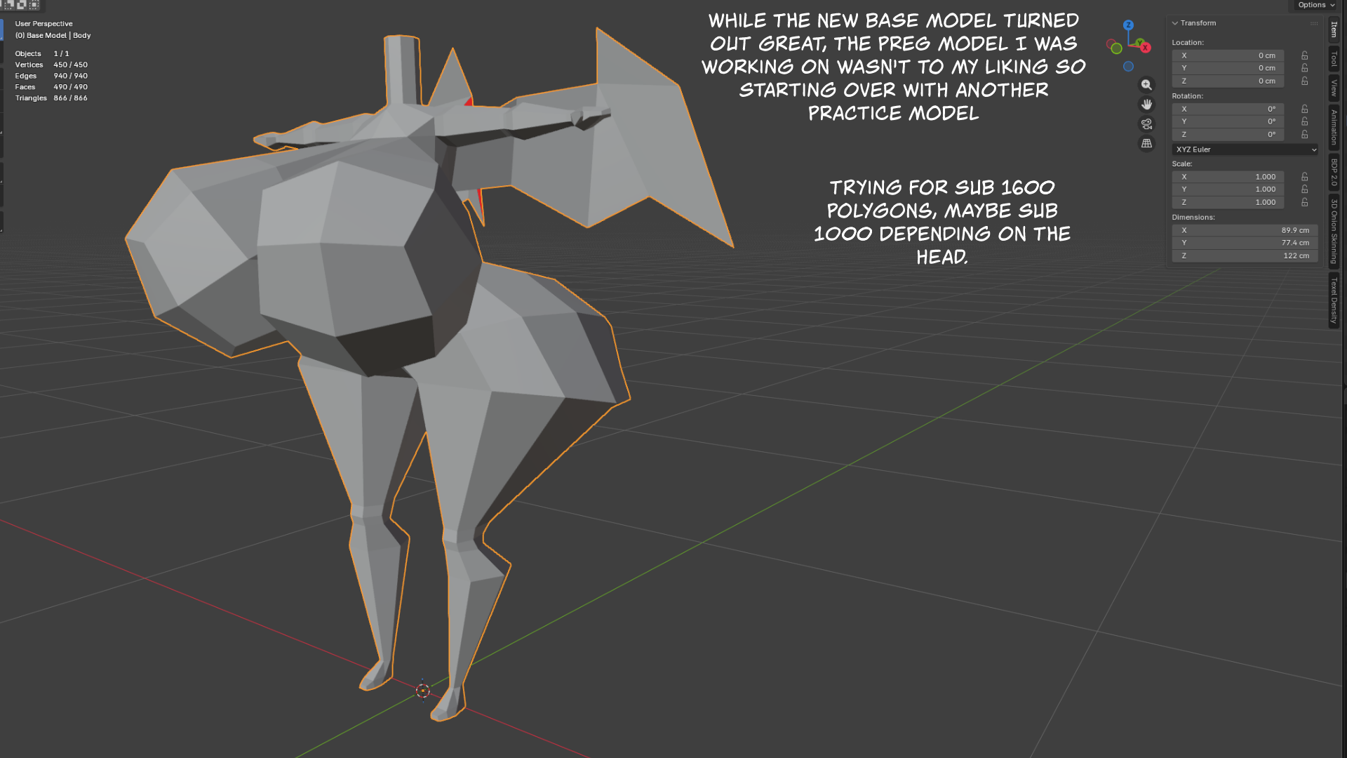
Task: Switch to the Tool sidebar tab
Action: [1334, 59]
